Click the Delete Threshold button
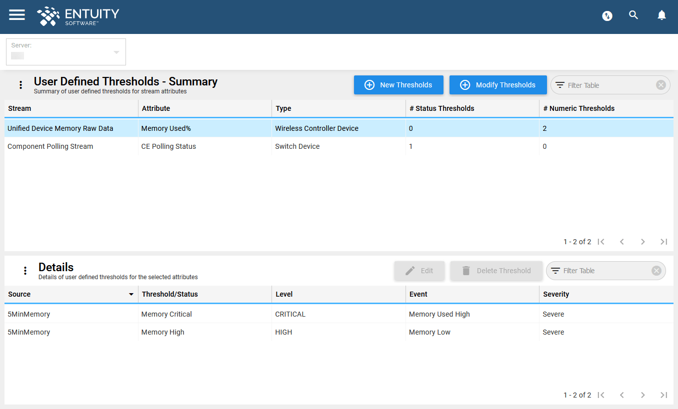678x409 pixels. coord(496,271)
